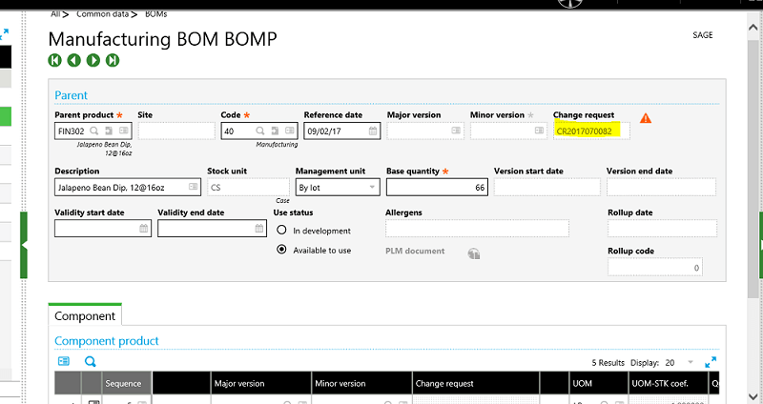
Task: Open the Validity start date calendar
Action: pyautogui.click(x=144, y=229)
